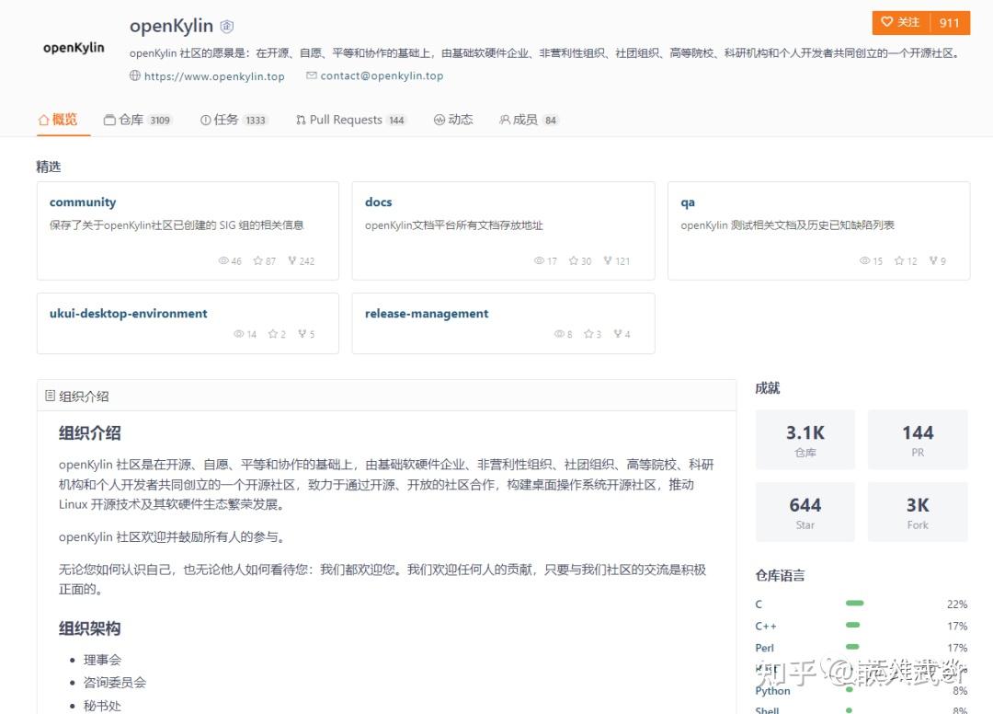Click the fork icon on the qa card
Viewport: 993px width, 714px height.
point(931,260)
